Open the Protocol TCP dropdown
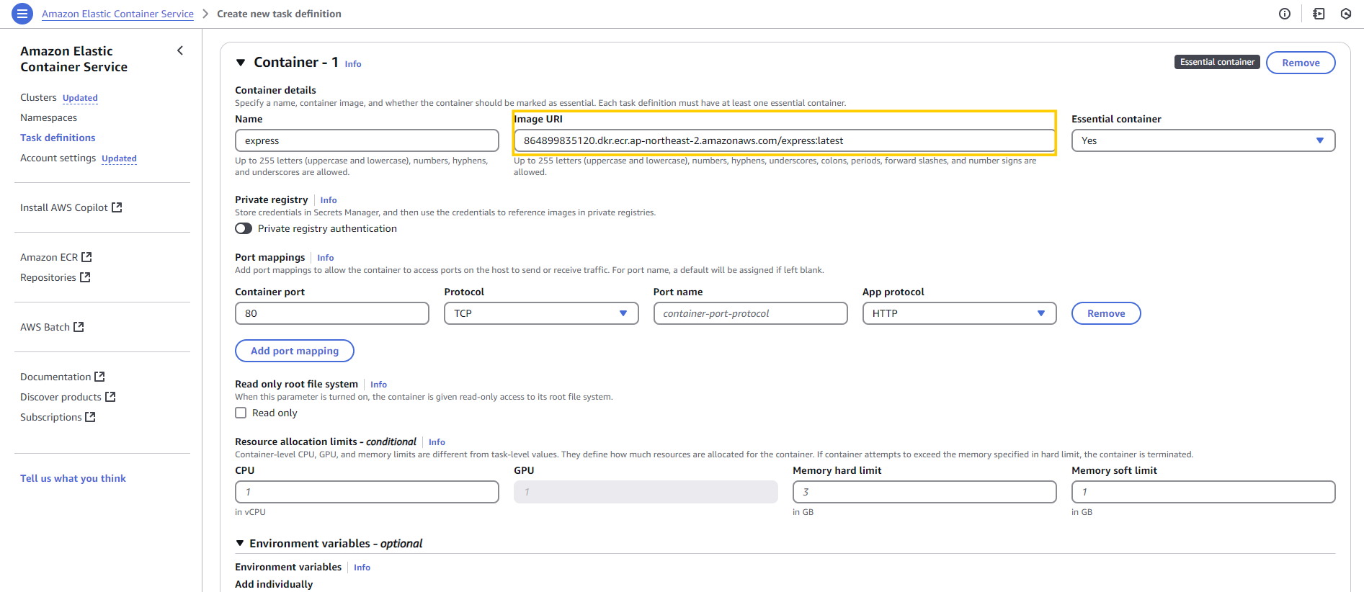 (x=541, y=313)
